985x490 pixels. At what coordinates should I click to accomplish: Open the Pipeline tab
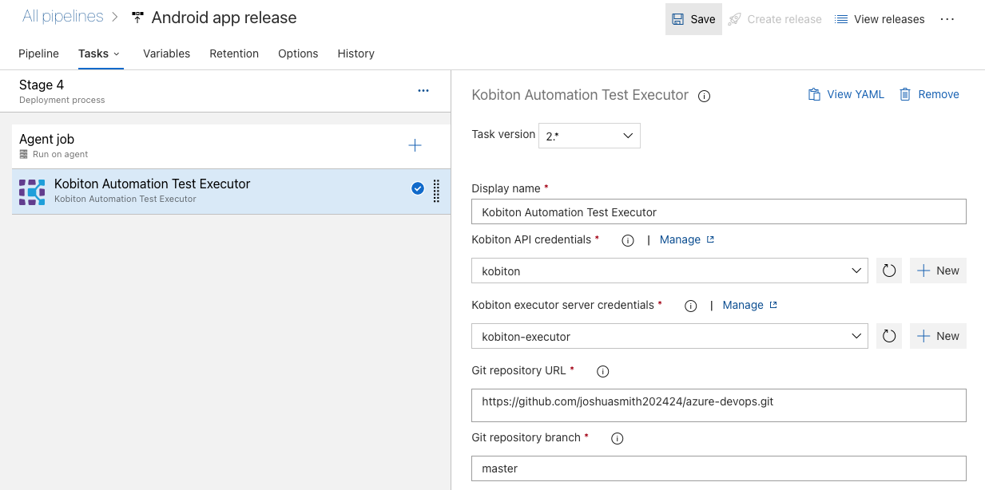39,53
